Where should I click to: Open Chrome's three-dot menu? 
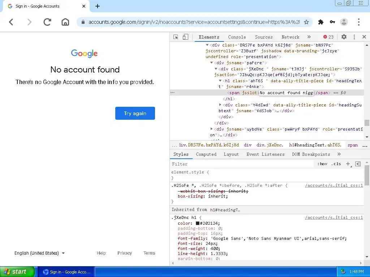359,22
